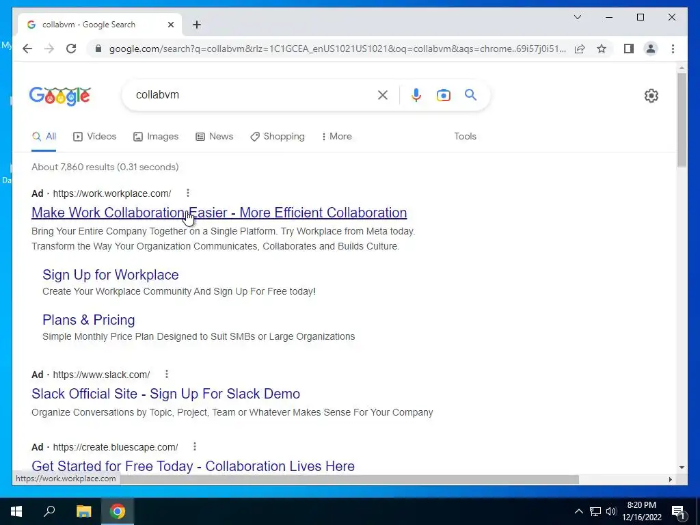Go back to the previous page
700x525 pixels.
[27, 49]
